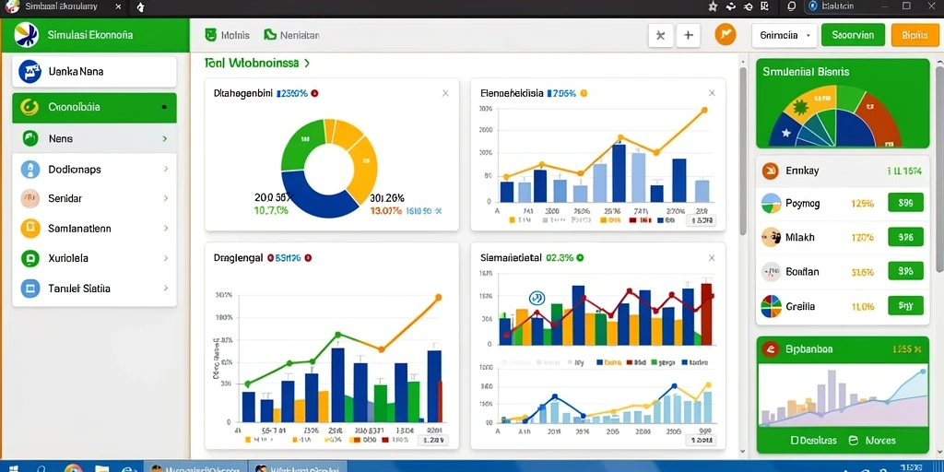
Task: Click the Uanka Nena blue circle icon
Action: pyautogui.click(x=29, y=72)
